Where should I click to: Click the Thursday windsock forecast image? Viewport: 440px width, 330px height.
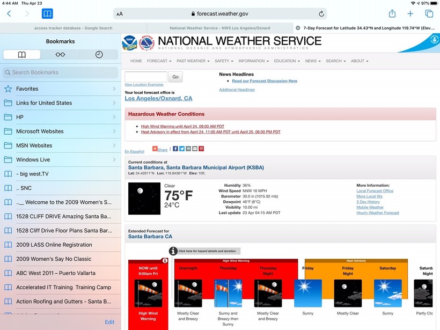(228, 293)
